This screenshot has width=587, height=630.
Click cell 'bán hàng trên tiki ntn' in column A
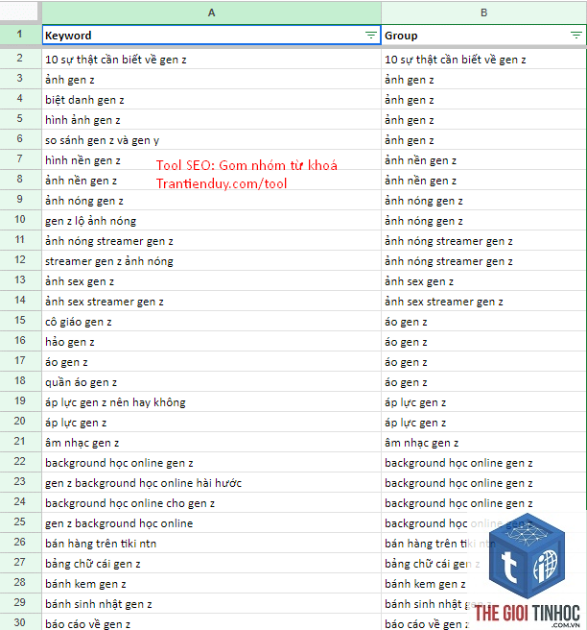211,543
